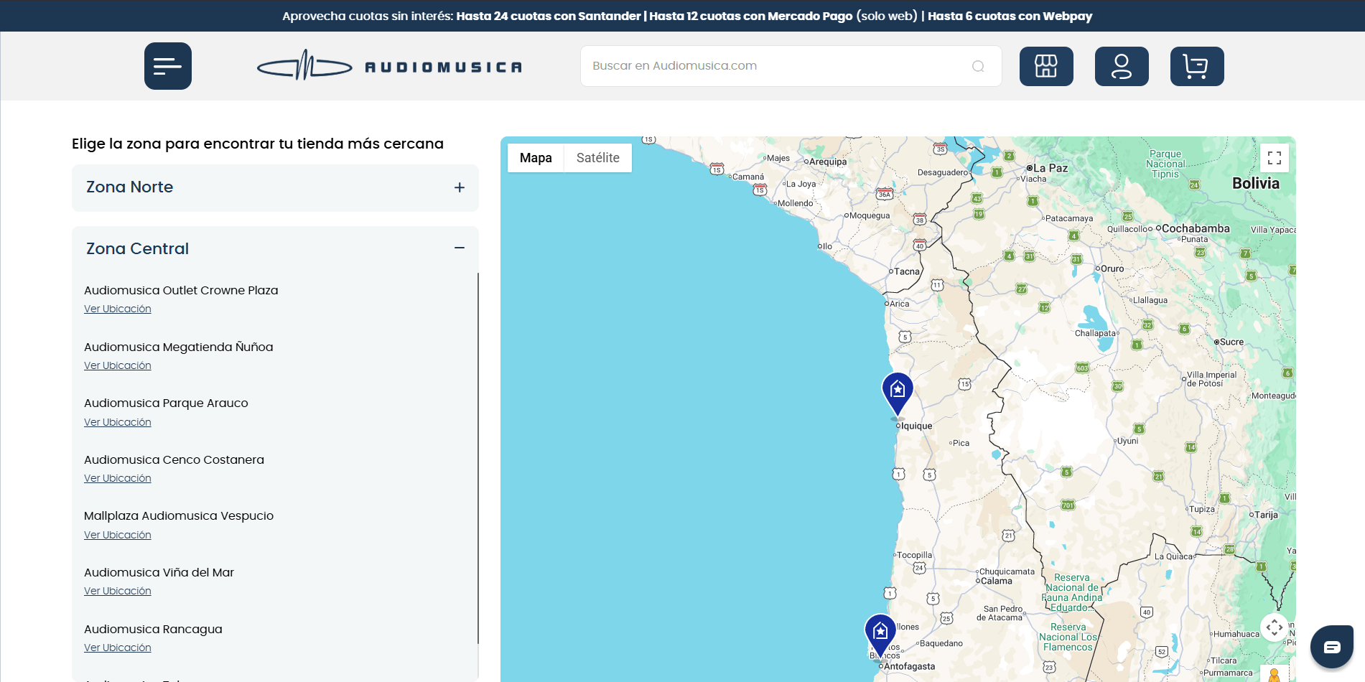The height and width of the screenshot is (682, 1365).
Task: Click the Audiomusica Rancagua store name
Action: [153, 629]
